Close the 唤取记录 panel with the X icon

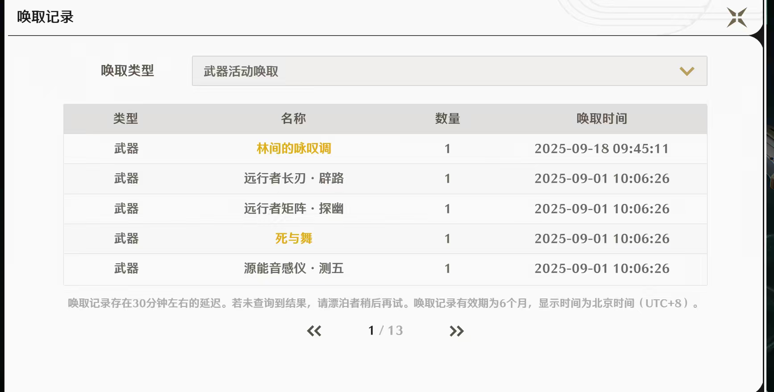(737, 18)
